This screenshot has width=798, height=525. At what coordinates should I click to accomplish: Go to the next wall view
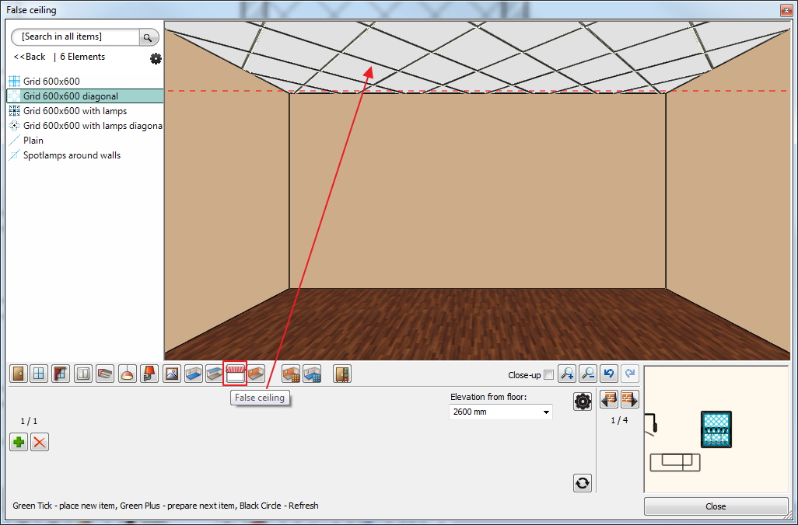pyautogui.click(x=629, y=399)
